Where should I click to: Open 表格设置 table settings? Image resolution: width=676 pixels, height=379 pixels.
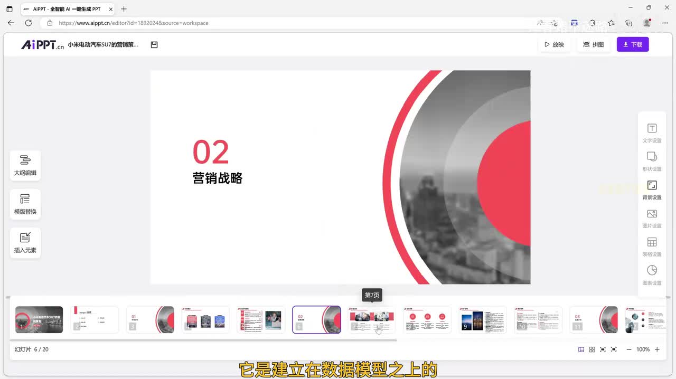click(x=652, y=247)
